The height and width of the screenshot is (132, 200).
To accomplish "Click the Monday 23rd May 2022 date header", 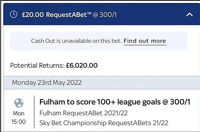I will tap(47, 83).
